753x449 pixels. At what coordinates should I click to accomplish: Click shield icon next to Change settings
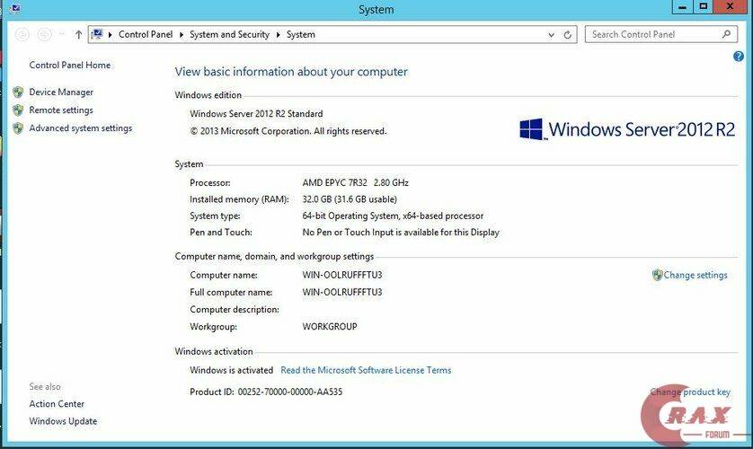[658, 275]
